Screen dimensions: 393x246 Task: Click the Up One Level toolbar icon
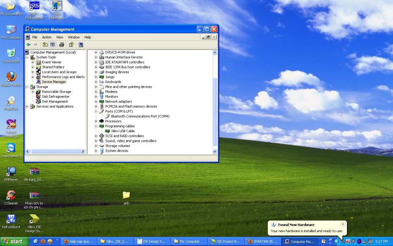click(45, 45)
